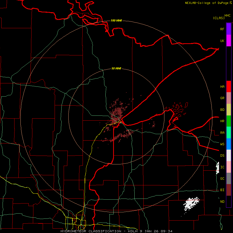Click the HYDROMETEOR CLASSIFICATION title text
Viewport: 233px width, 233px height.
[91, 231]
